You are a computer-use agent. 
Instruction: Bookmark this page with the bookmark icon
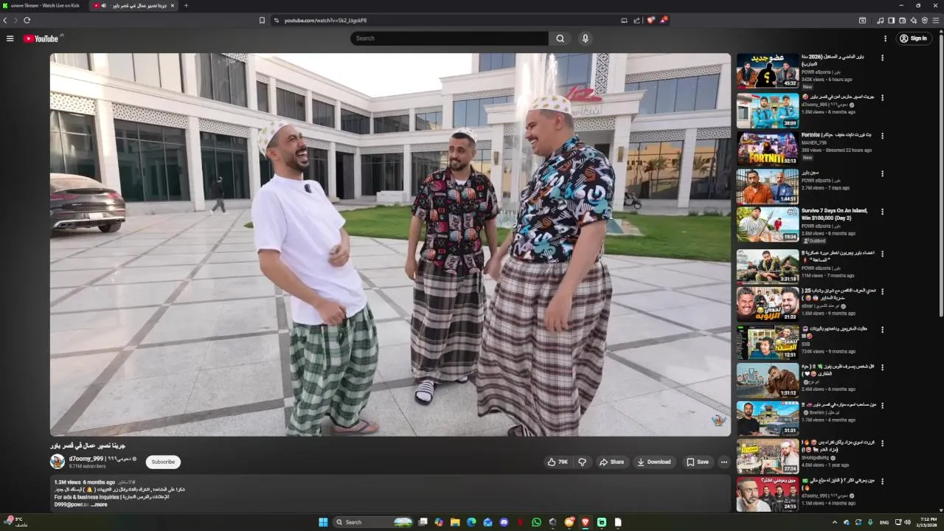click(262, 20)
